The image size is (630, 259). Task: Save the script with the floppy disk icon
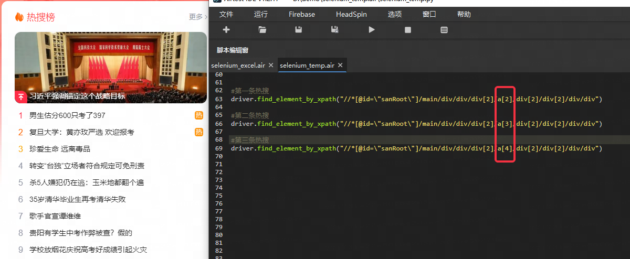(x=299, y=30)
